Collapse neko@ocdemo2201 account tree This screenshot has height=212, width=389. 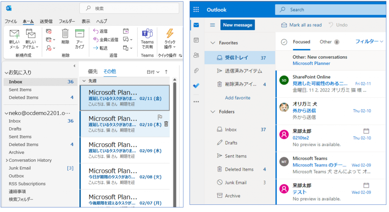click(x=6, y=114)
